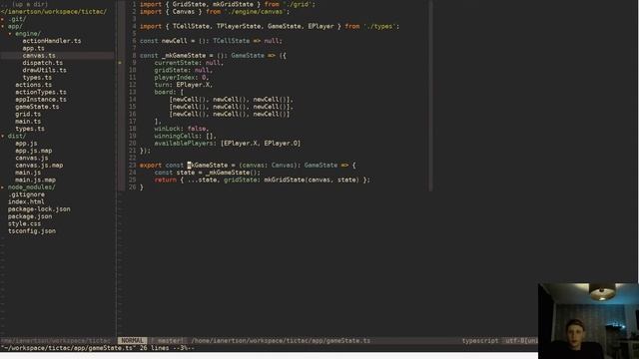Viewport: 639px width, 359px height.
Task: Open main.ts file
Action: [x=28, y=122]
